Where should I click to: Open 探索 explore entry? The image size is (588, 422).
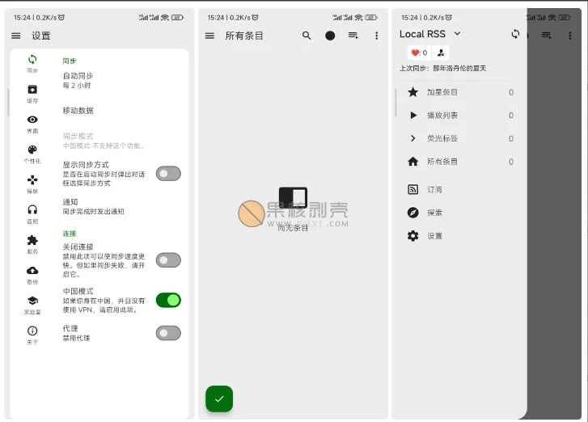coord(460,213)
